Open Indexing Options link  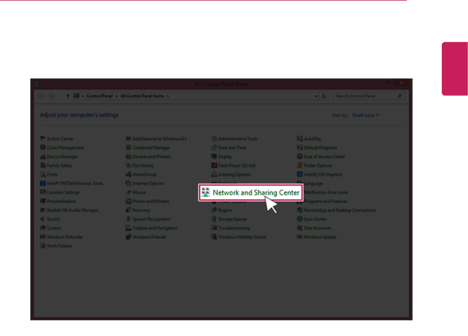point(235,175)
